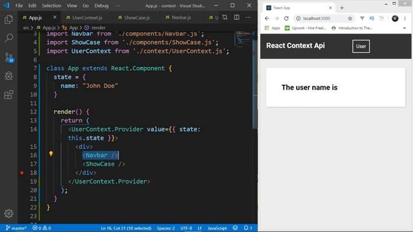Open the editor More Actions ellipsis

[x=248, y=17]
